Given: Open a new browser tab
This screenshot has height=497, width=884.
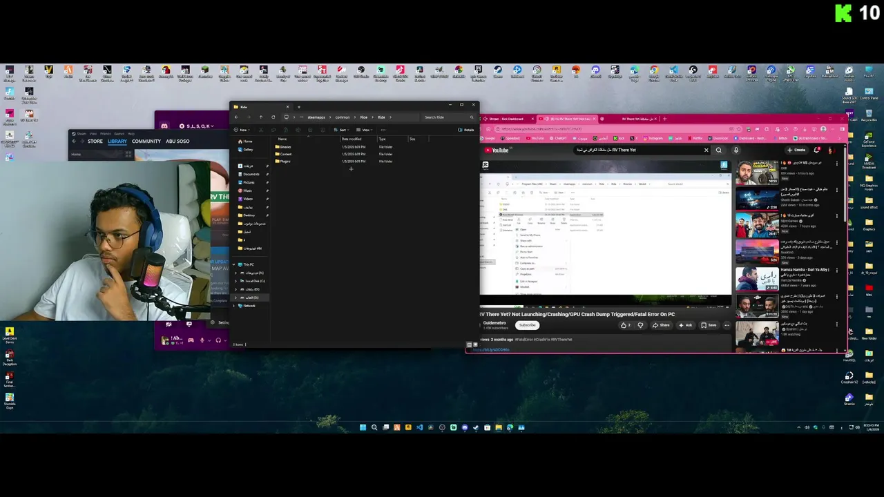Looking at the screenshot, I should [664, 119].
